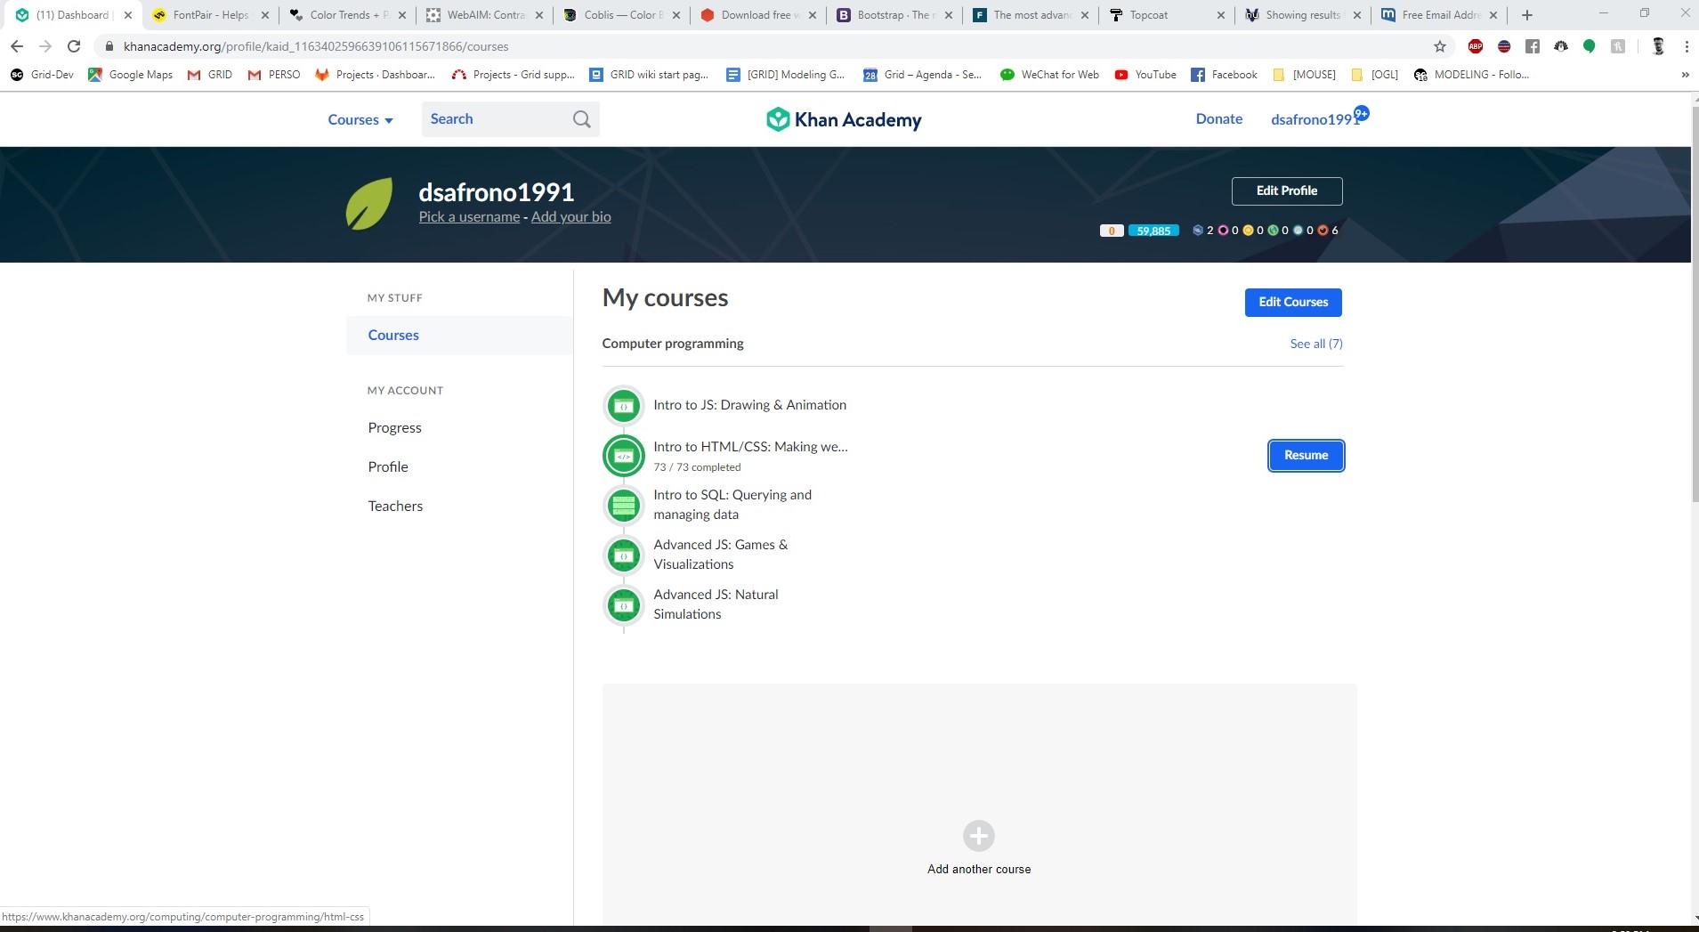Click the 59,885 energy points badge

pos(1153,231)
